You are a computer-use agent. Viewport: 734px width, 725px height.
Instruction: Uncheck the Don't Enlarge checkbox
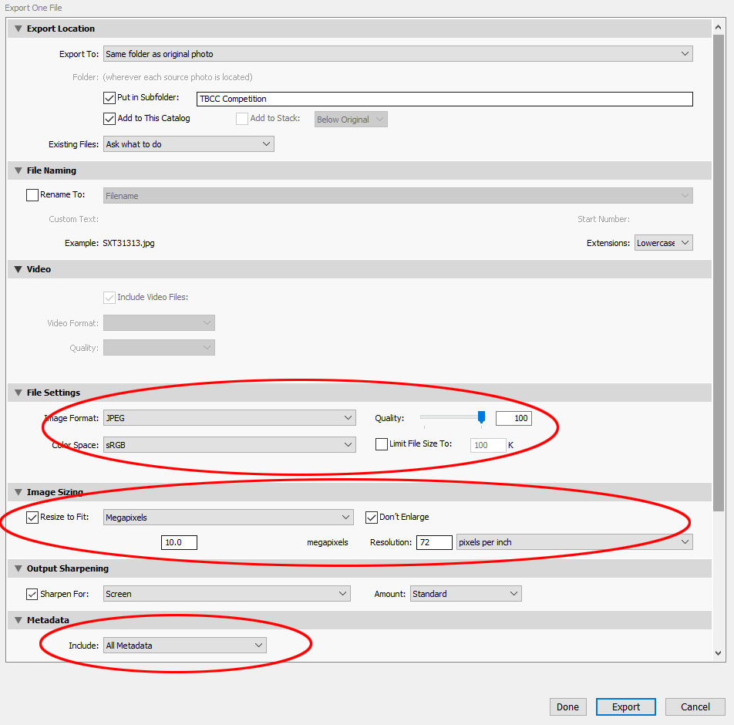click(x=372, y=518)
